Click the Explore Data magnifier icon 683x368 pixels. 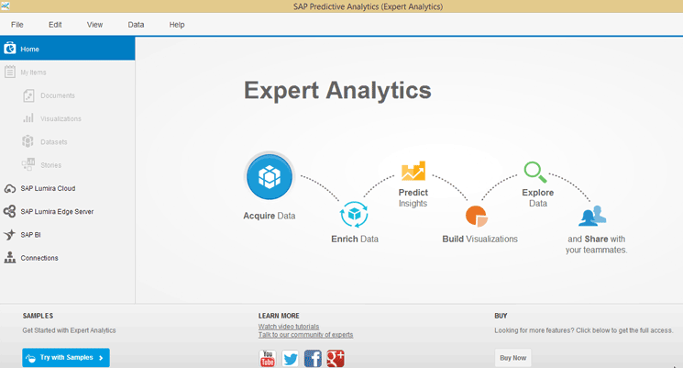(534, 172)
